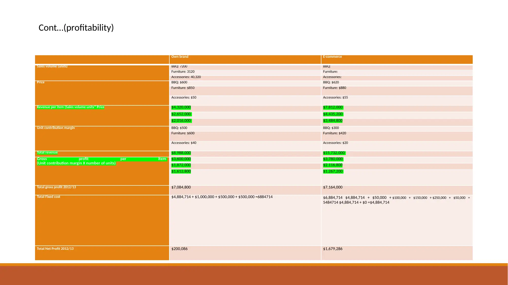Click the $7,164,000 gross profit value

pos(333,187)
